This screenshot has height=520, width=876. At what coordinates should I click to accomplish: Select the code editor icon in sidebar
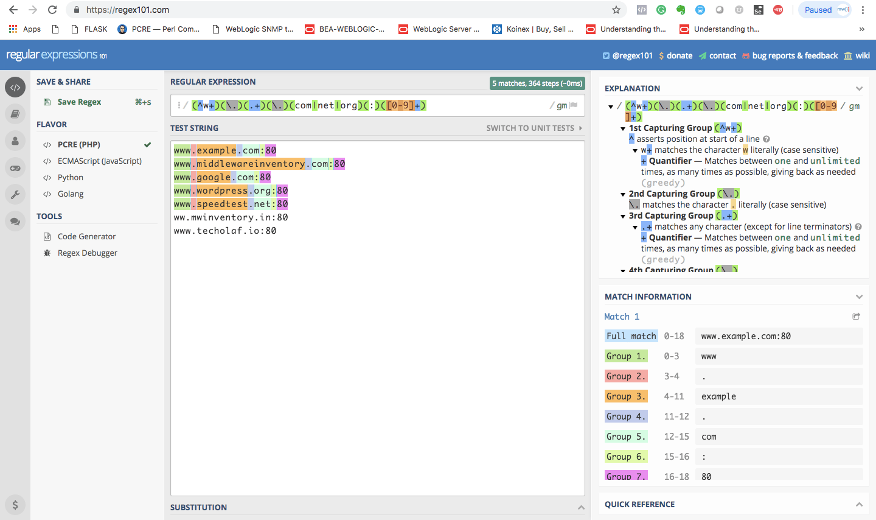point(15,87)
